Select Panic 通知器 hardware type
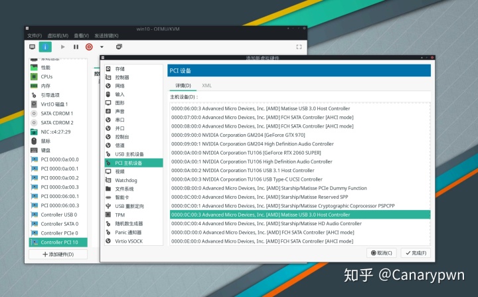The height and width of the screenshot is (297, 478). (133, 233)
